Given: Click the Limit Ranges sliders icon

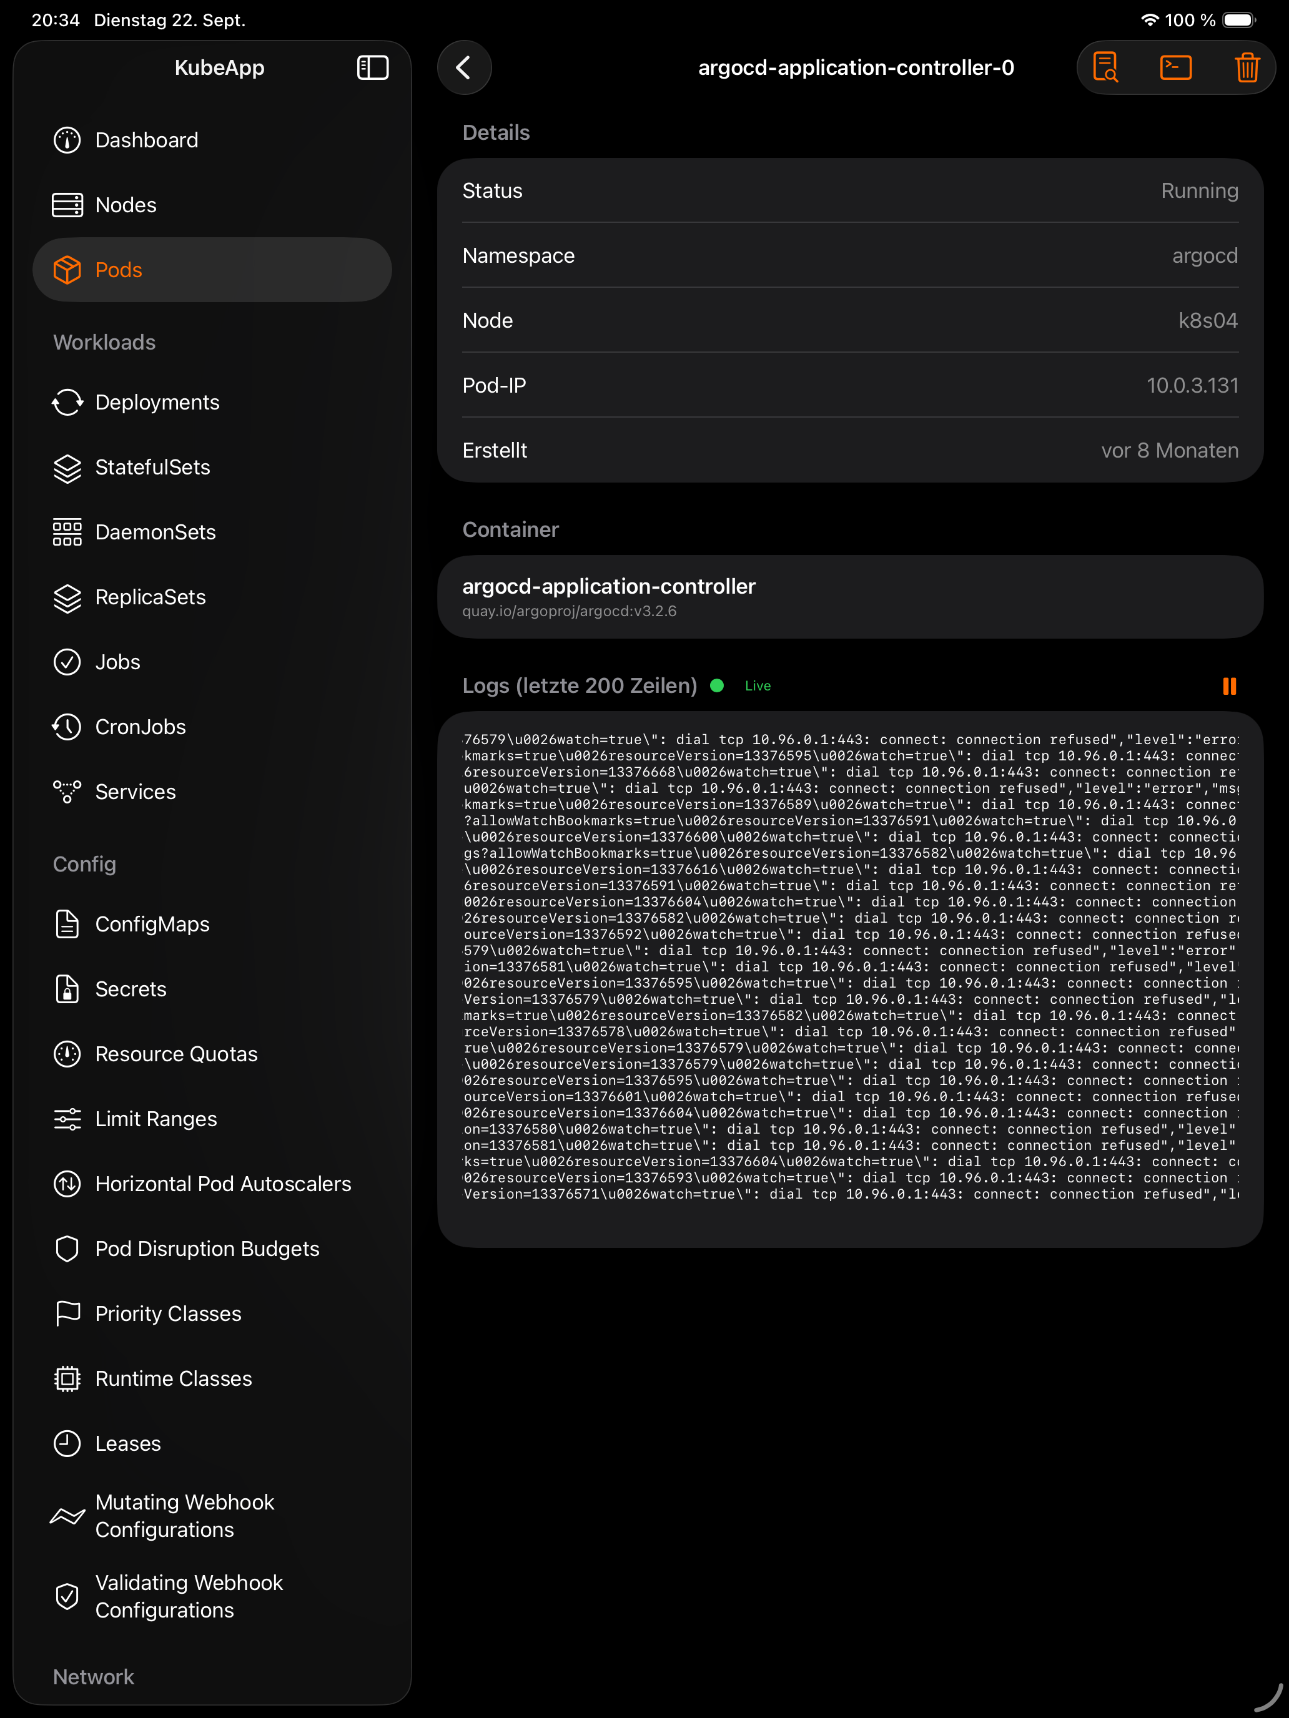Looking at the screenshot, I should 67,1119.
